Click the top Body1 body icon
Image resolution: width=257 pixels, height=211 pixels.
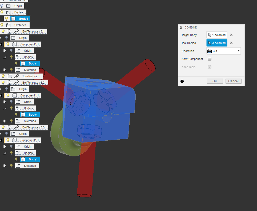(13, 19)
